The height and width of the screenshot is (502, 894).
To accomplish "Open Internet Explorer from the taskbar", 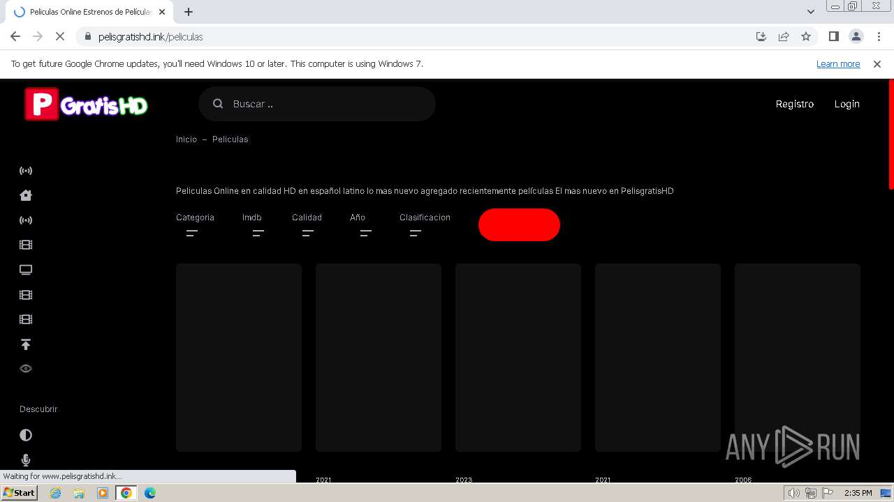I will coord(55,493).
